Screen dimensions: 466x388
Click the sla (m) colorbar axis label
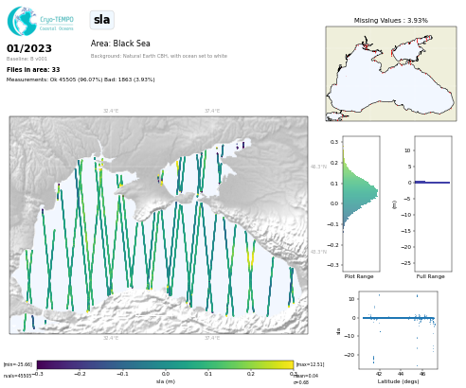tap(166, 381)
